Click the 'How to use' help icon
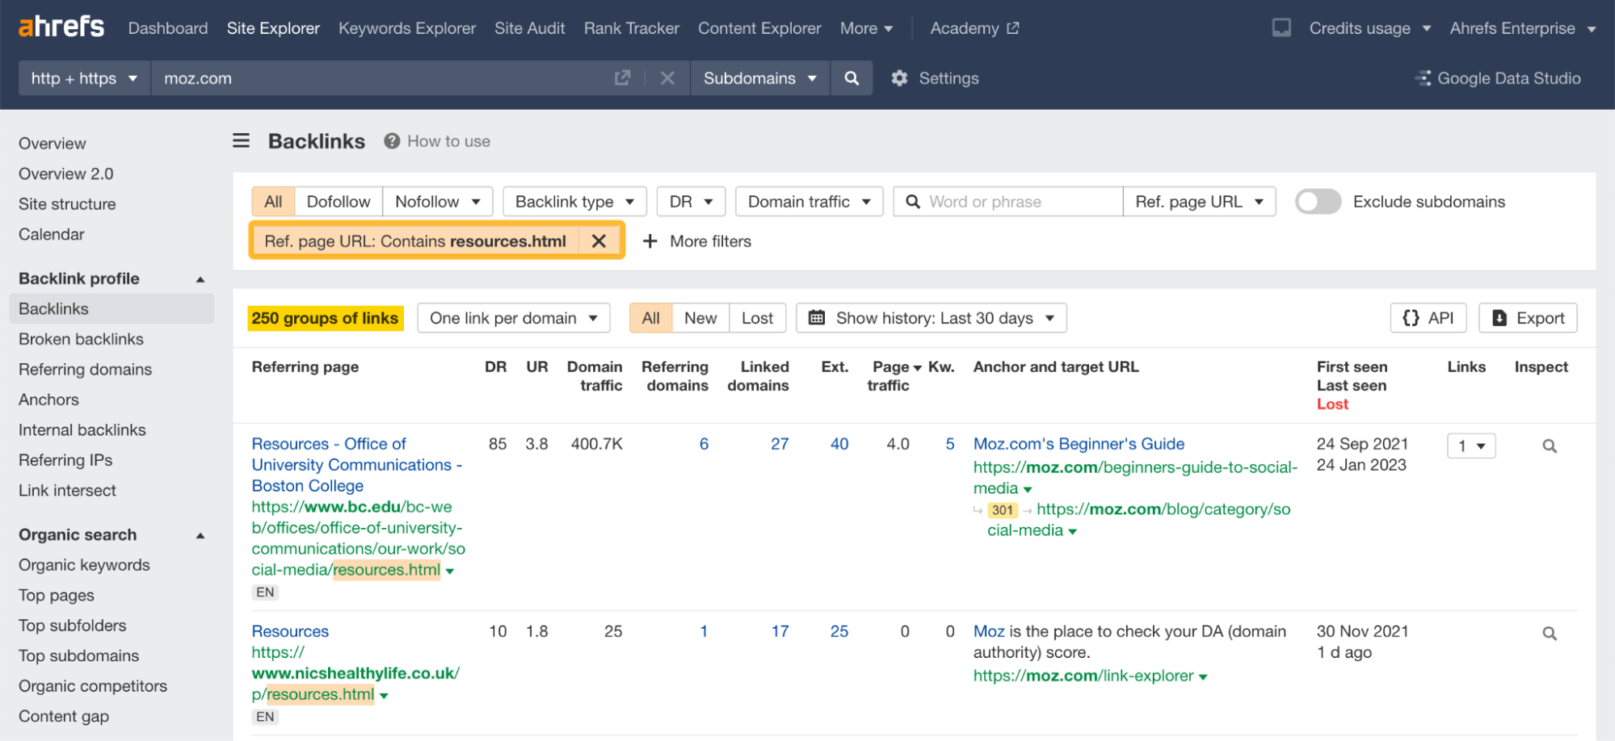Viewport: 1615px width, 741px height. (x=391, y=140)
